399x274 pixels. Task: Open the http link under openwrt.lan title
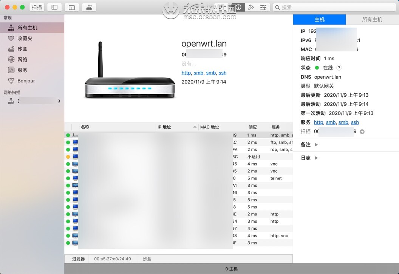coord(186,73)
